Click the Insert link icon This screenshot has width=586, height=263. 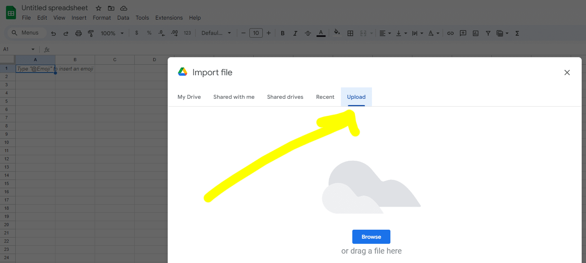click(450, 33)
